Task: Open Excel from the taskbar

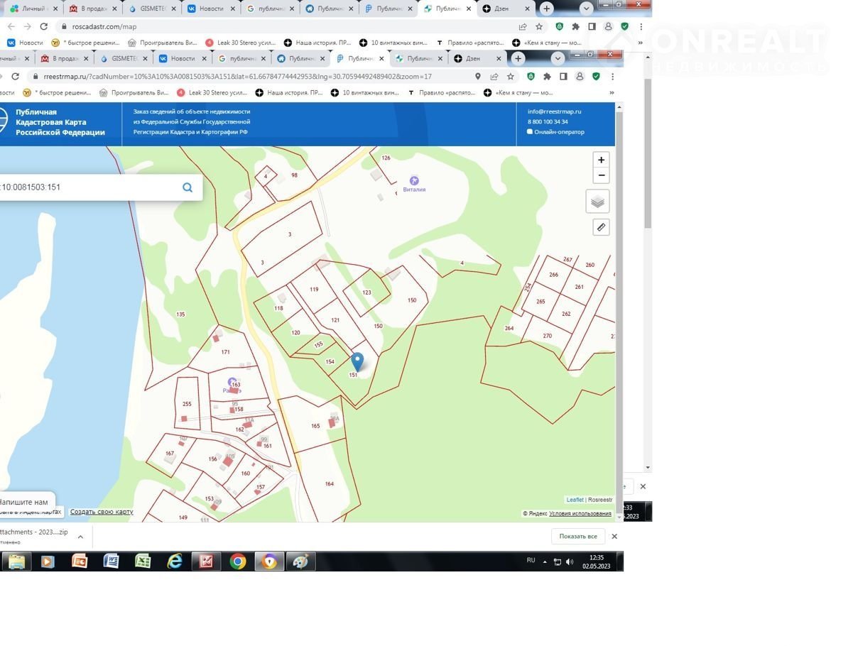Action: point(143,562)
